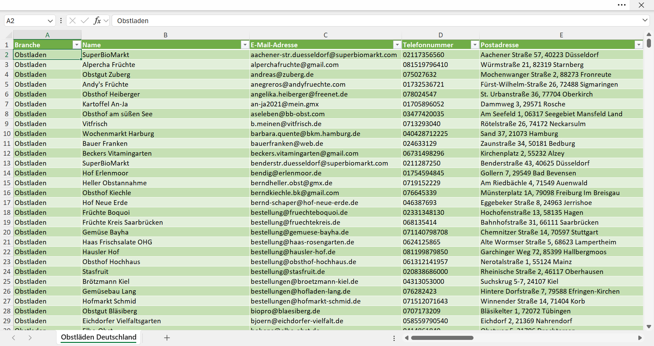Select row 15 header
The height and width of the screenshot is (346, 654).
click(6, 183)
